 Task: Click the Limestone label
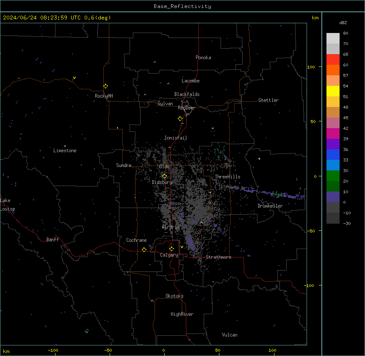pyautogui.click(x=65, y=151)
